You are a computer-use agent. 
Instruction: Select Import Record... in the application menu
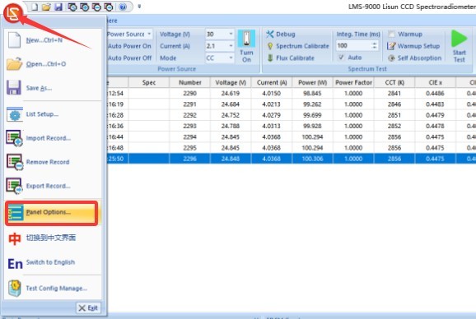pyautogui.click(x=54, y=138)
